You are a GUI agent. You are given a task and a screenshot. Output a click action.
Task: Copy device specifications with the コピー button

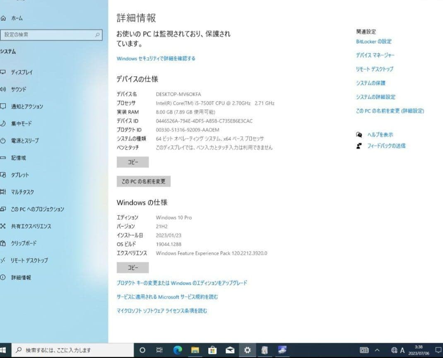click(132, 162)
